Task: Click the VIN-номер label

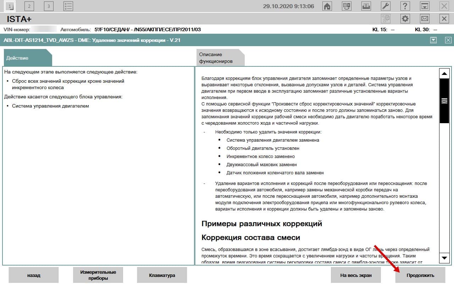Action: coord(17,29)
